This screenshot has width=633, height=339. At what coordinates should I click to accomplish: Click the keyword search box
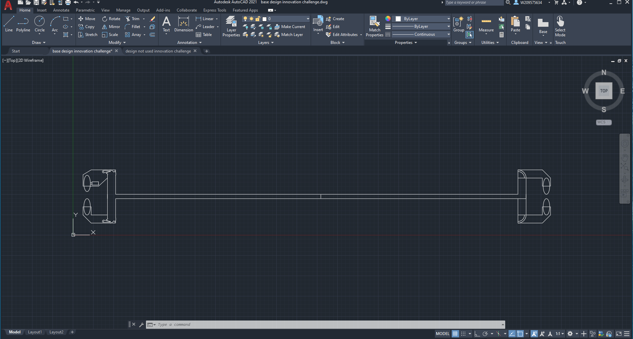474,3
